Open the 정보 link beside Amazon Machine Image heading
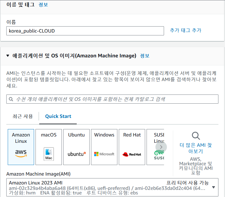 (x=145, y=56)
